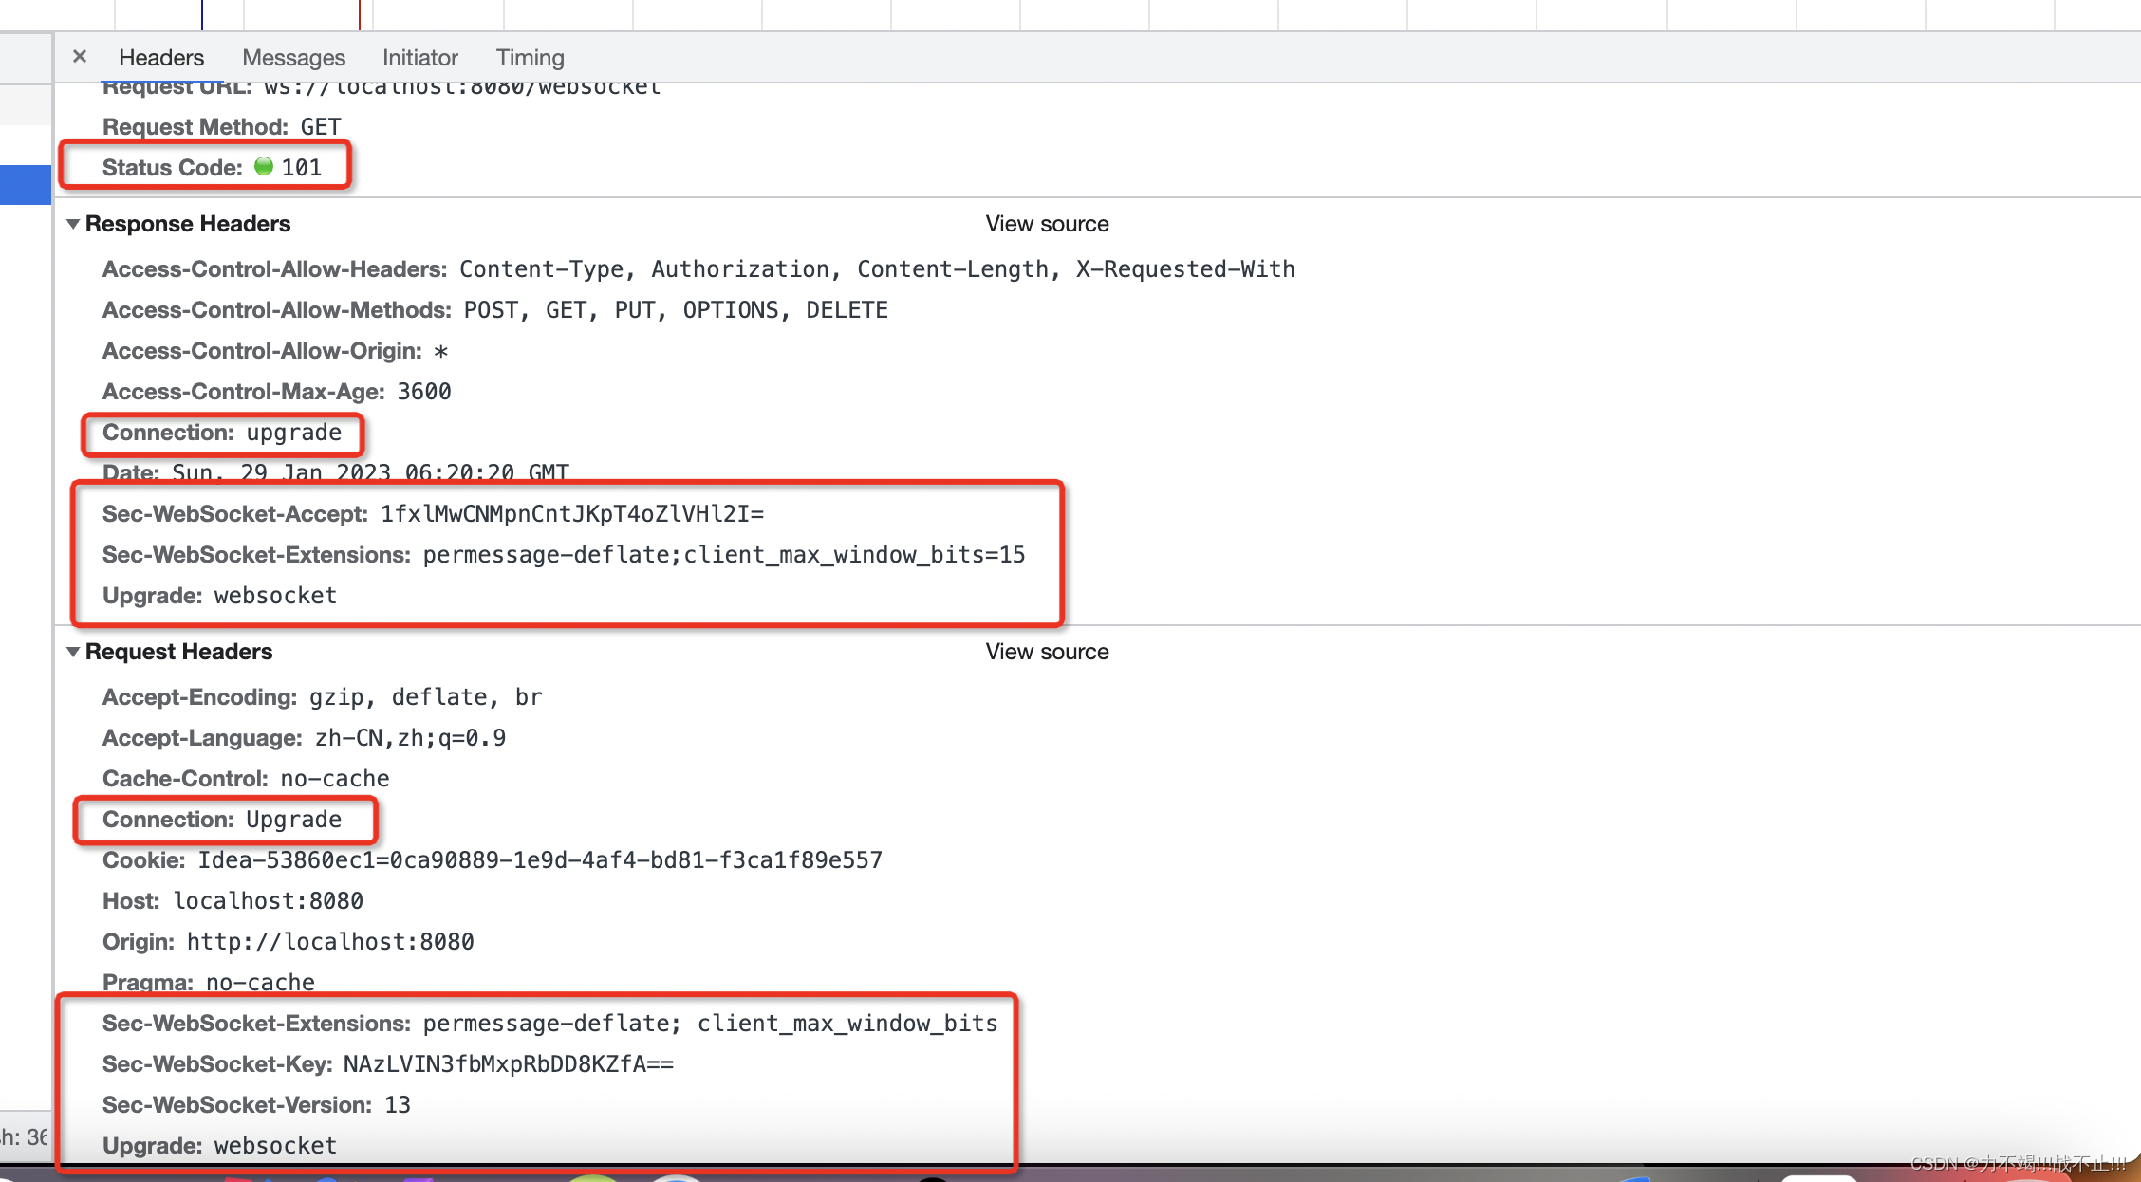Switch to the Headers tab
Viewport: 2141px width, 1182px height.
click(x=161, y=58)
